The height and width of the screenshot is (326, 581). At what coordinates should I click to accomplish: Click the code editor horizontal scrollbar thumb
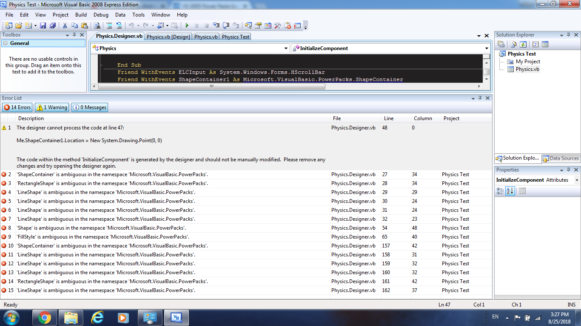(211, 86)
